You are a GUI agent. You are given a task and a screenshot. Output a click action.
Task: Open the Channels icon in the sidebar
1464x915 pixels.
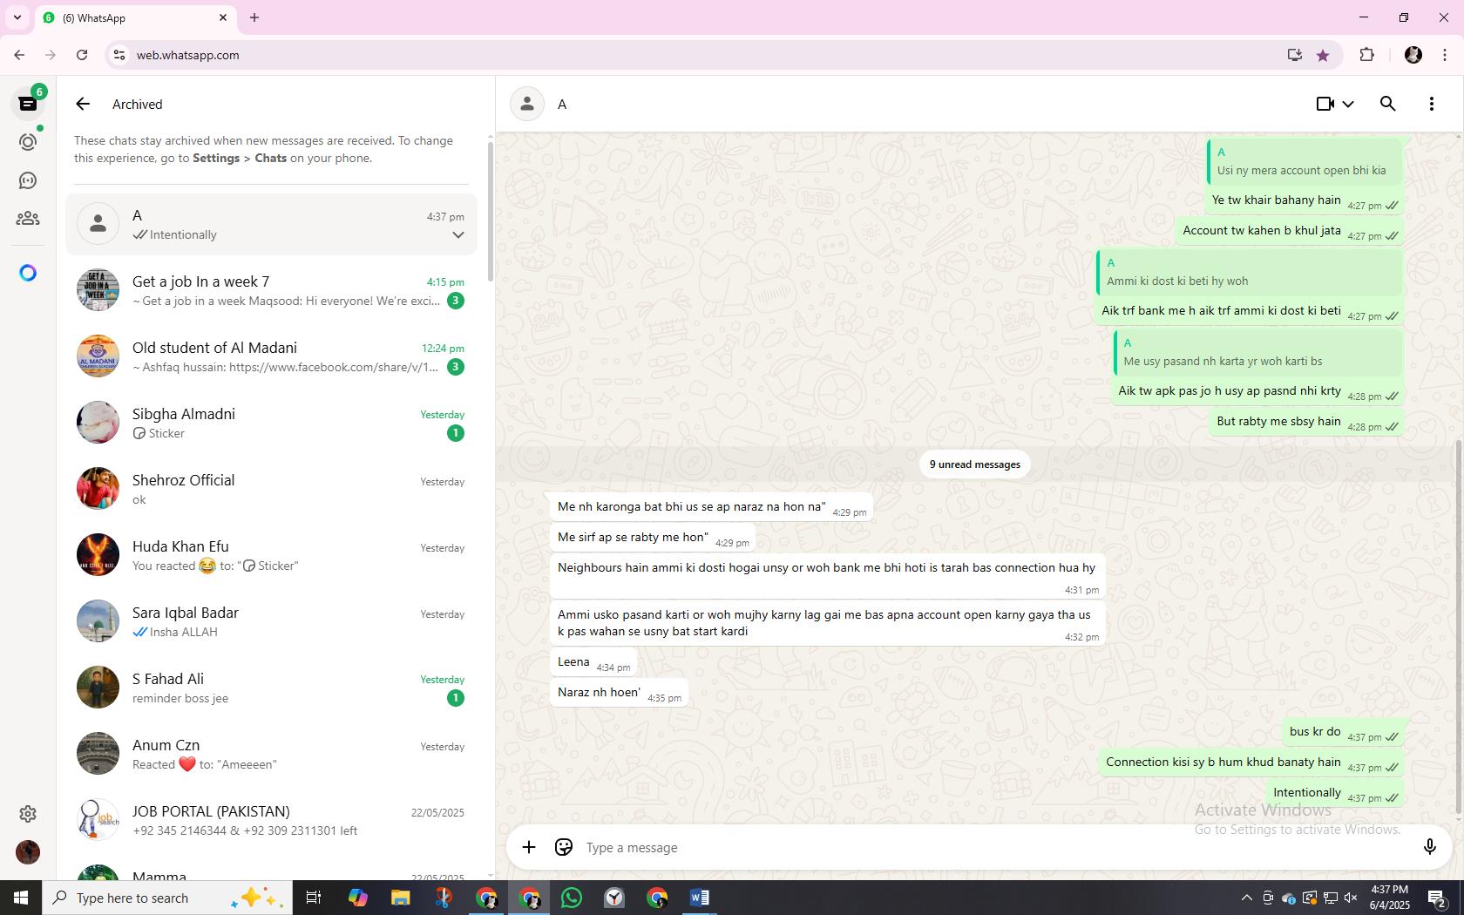(x=28, y=180)
